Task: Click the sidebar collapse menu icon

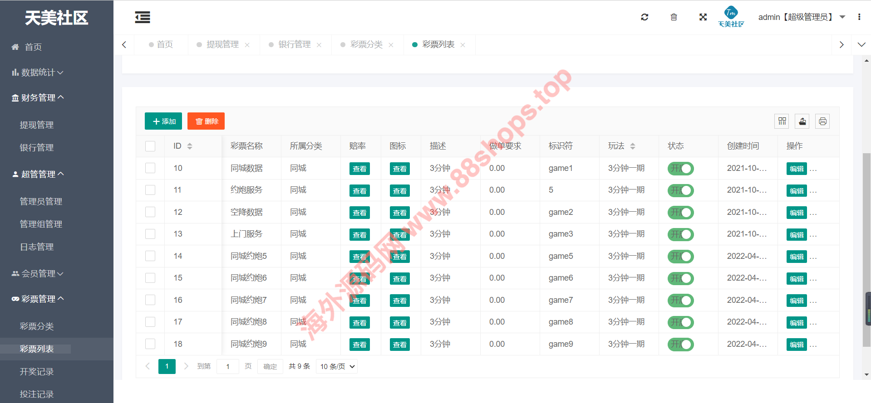Action: 143,18
